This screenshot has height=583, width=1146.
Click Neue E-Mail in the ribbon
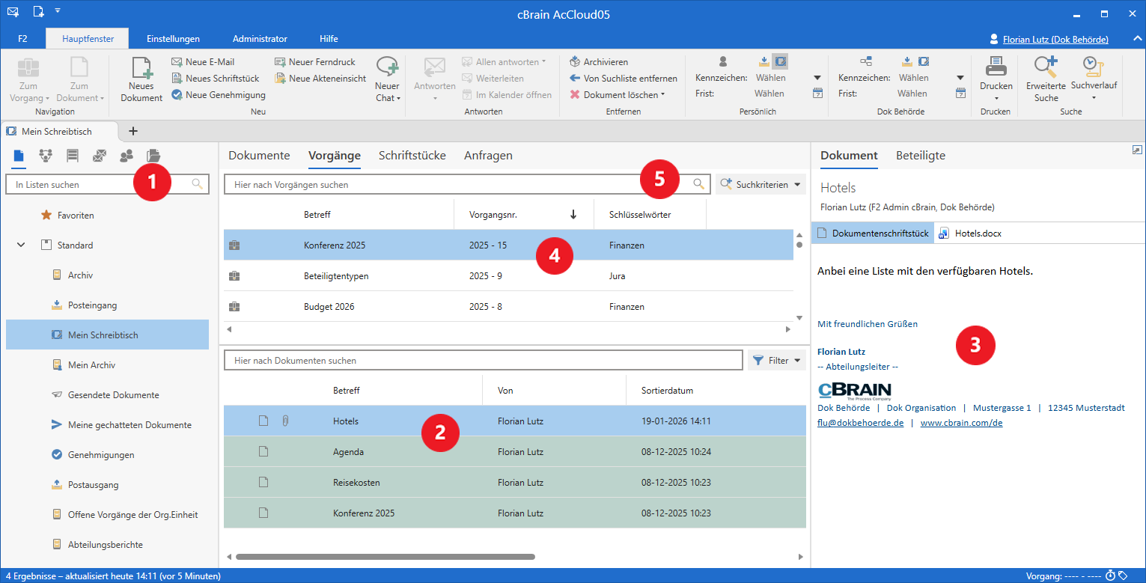tap(203, 62)
